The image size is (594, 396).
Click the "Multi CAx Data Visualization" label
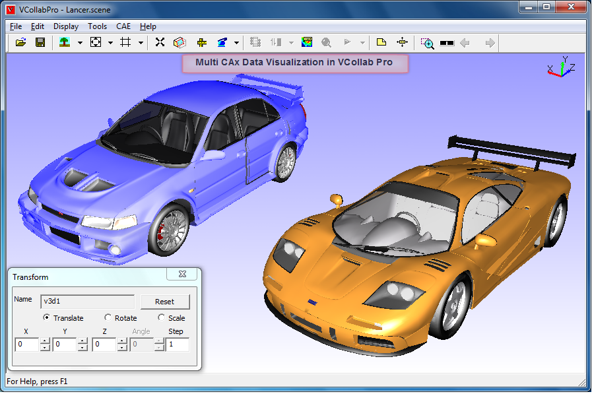tap(295, 63)
